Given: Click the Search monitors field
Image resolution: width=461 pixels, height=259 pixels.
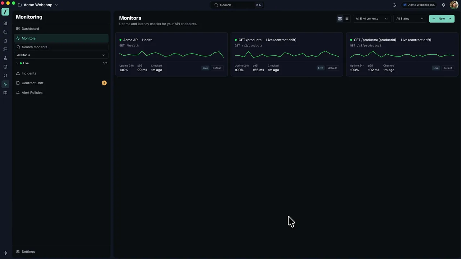Looking at the screenshot, I should [61, 47].
